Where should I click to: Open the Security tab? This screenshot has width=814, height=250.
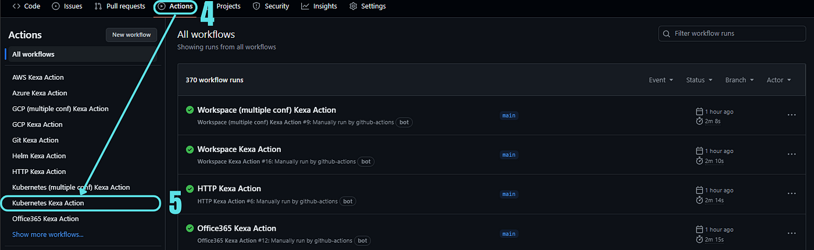tap(271, 6)
